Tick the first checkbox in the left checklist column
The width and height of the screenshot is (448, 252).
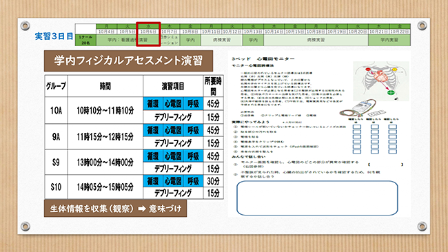pyautogui.click(x=357, y=127)
